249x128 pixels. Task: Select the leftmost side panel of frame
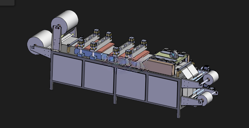tap(67, 70)
